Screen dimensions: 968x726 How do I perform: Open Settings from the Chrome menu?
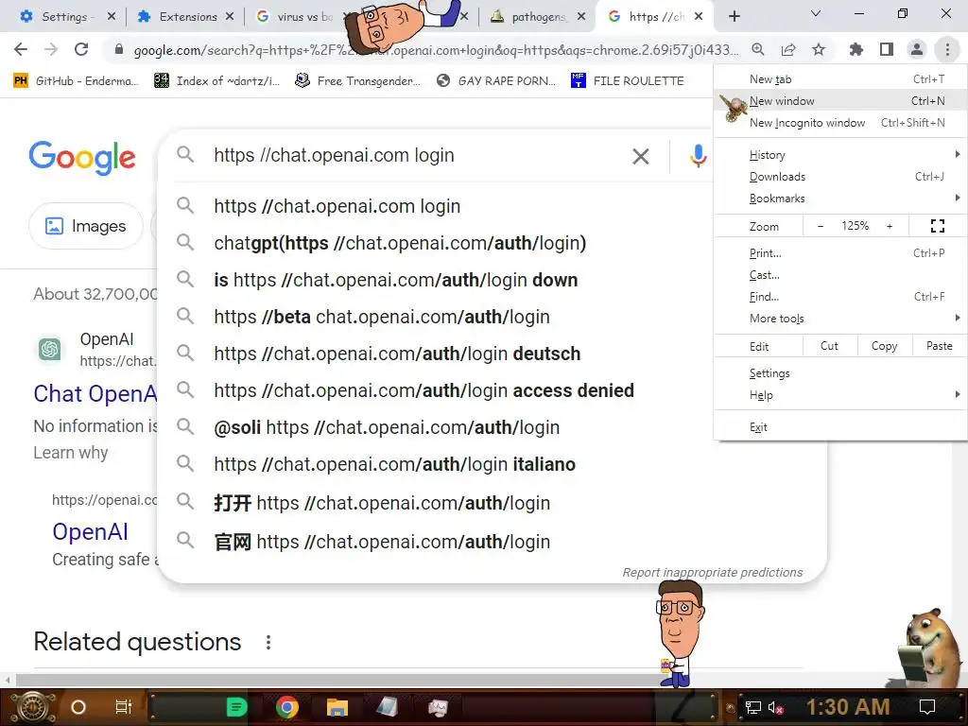840,372
